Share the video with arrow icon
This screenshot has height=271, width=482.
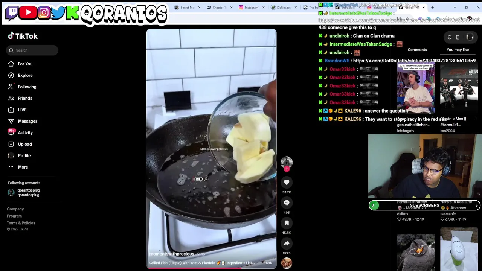point(287,243)
